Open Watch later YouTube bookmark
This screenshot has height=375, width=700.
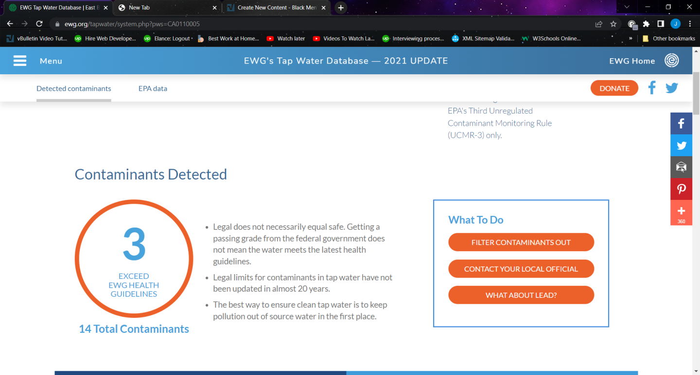coord(286,38)
